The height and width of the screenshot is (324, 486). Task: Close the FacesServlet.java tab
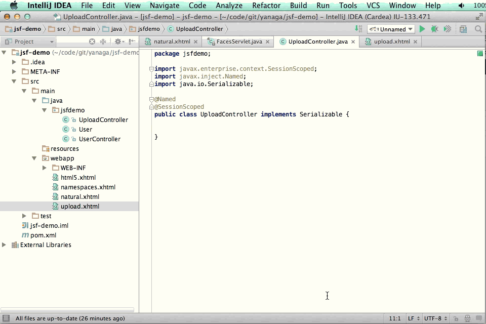pos(267,42)
